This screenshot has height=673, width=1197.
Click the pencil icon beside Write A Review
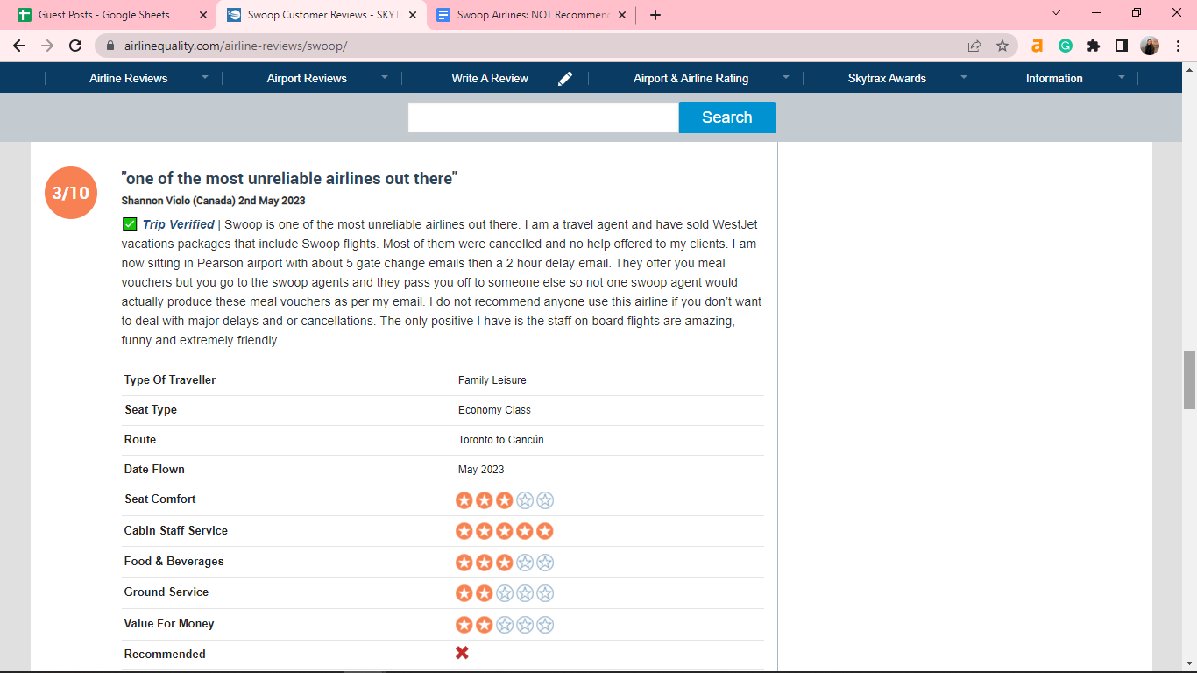(x=565, y=78)
